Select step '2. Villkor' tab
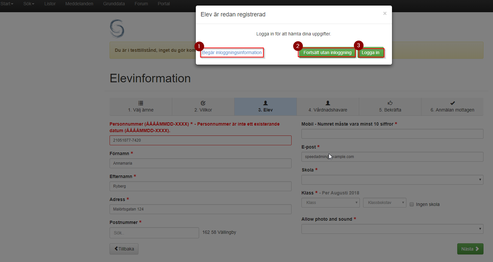493x262 pixels. coord(203,107)
